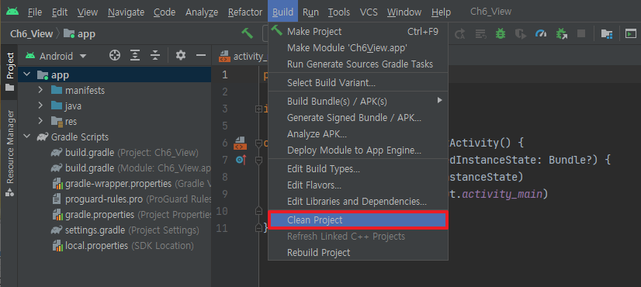The height and width of the screenshot is (287, 641).
Task: Open the VCS menu
Action: (369, 12)
